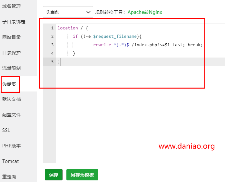Click the 另存为模板 button

pyautogui.click(x=82, y=175)
